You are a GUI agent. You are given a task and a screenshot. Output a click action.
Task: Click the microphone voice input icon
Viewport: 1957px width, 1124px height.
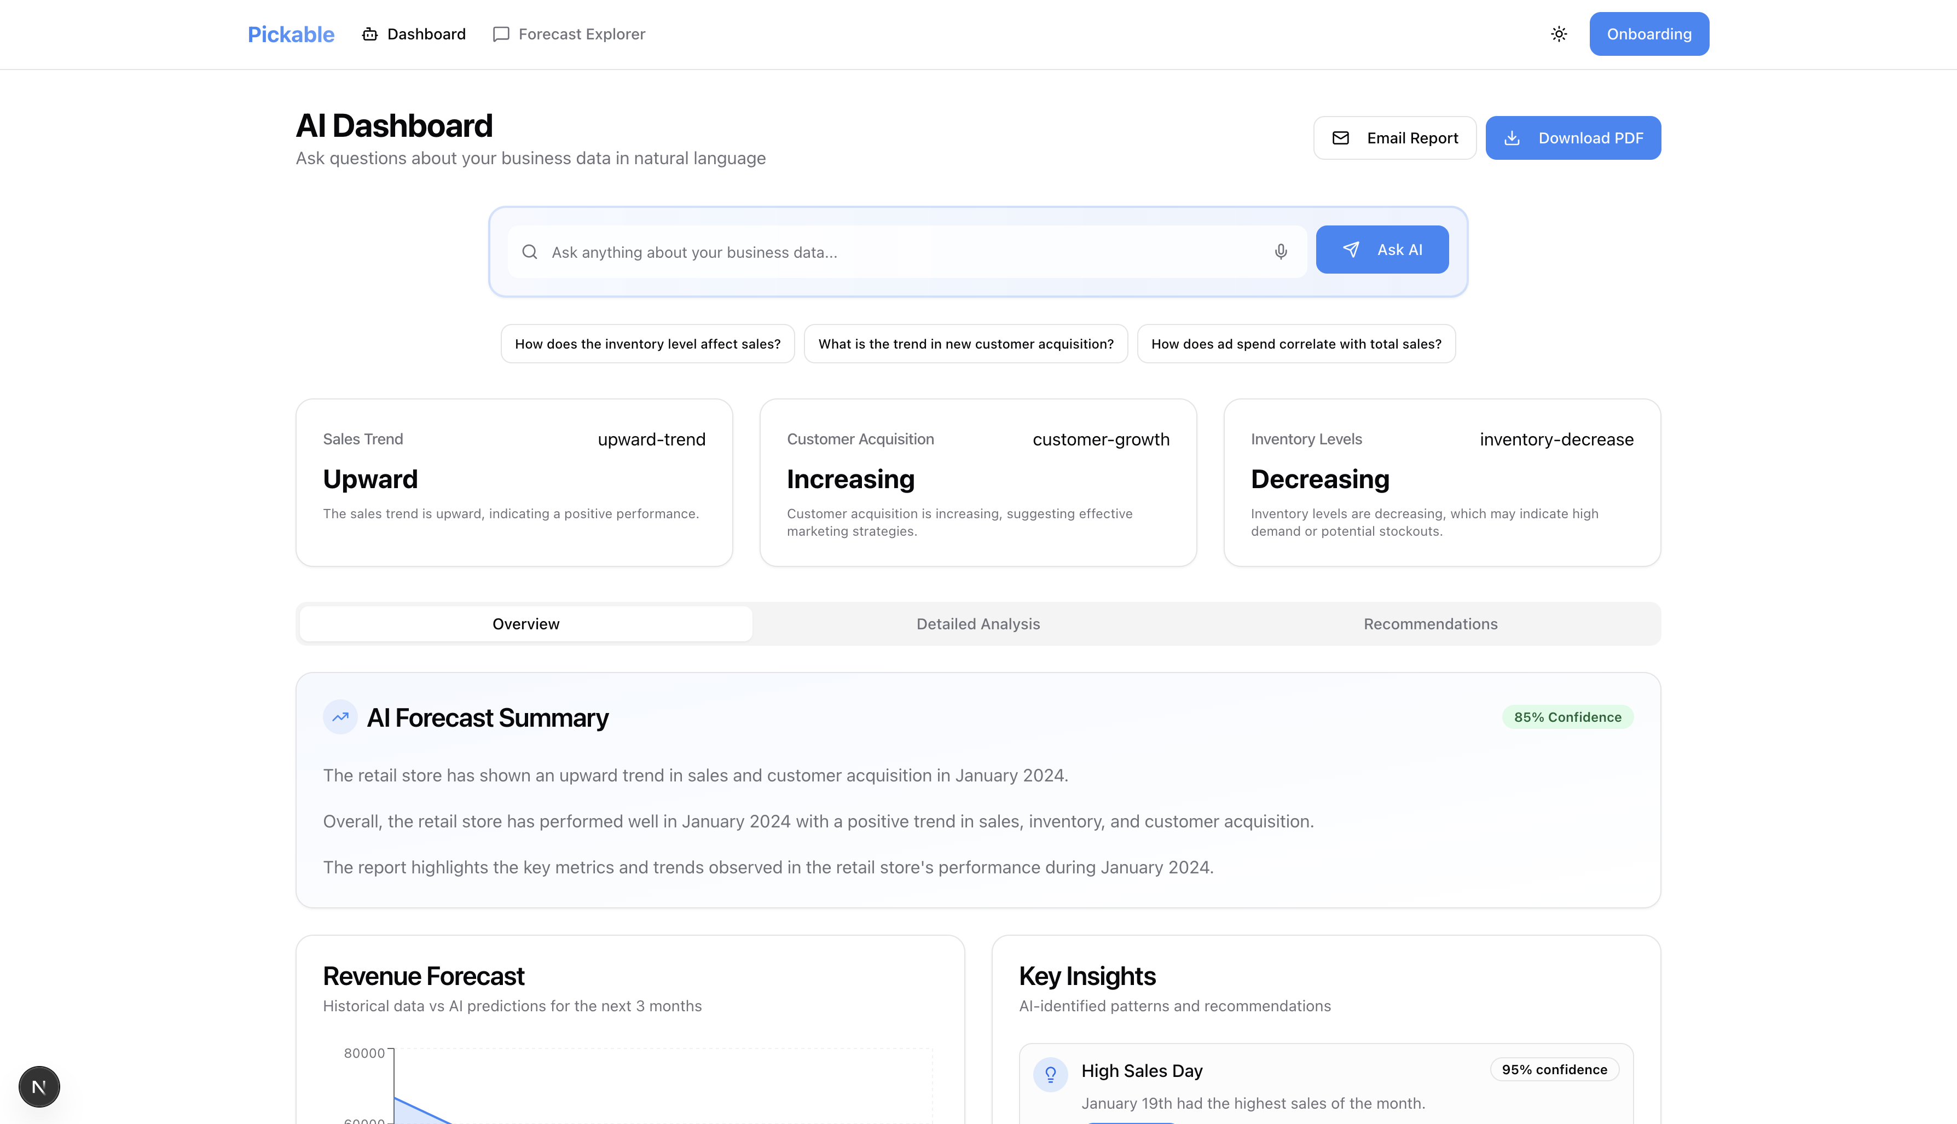click(x=1281, y=252)
